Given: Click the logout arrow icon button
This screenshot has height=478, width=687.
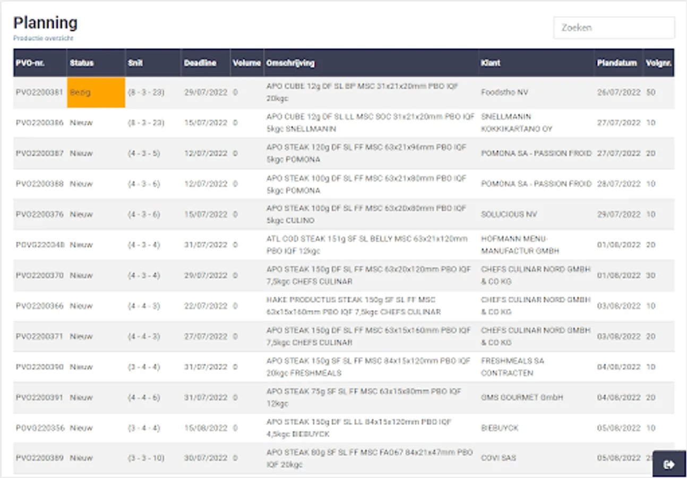Looking at the screenshot, I should (669, 465).
